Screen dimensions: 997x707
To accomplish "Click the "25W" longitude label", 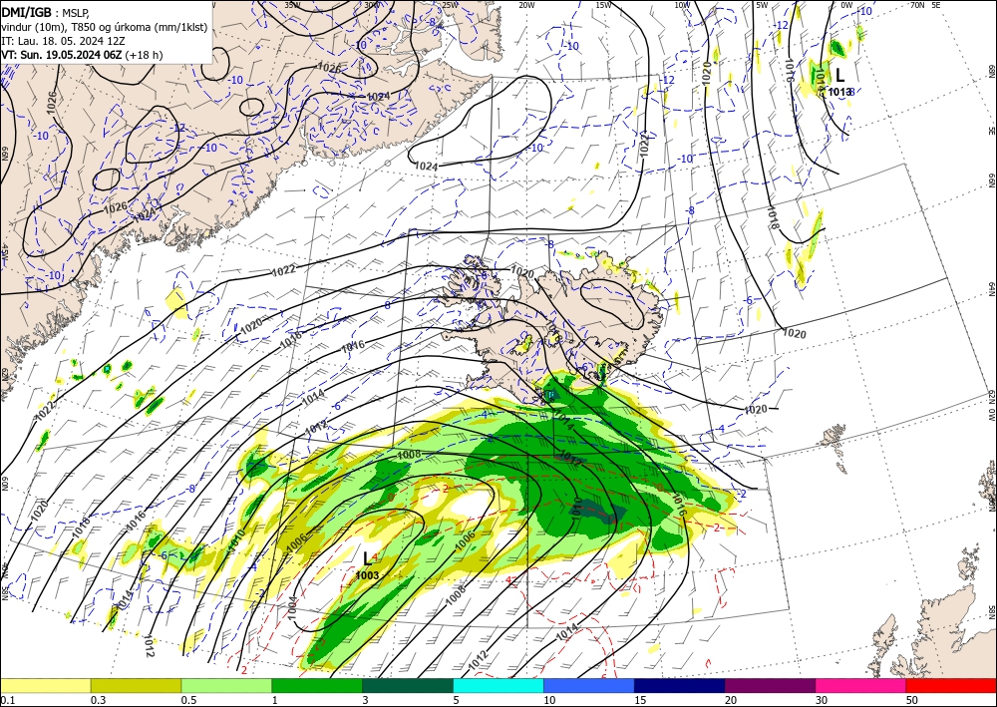I will coord(450,5).
